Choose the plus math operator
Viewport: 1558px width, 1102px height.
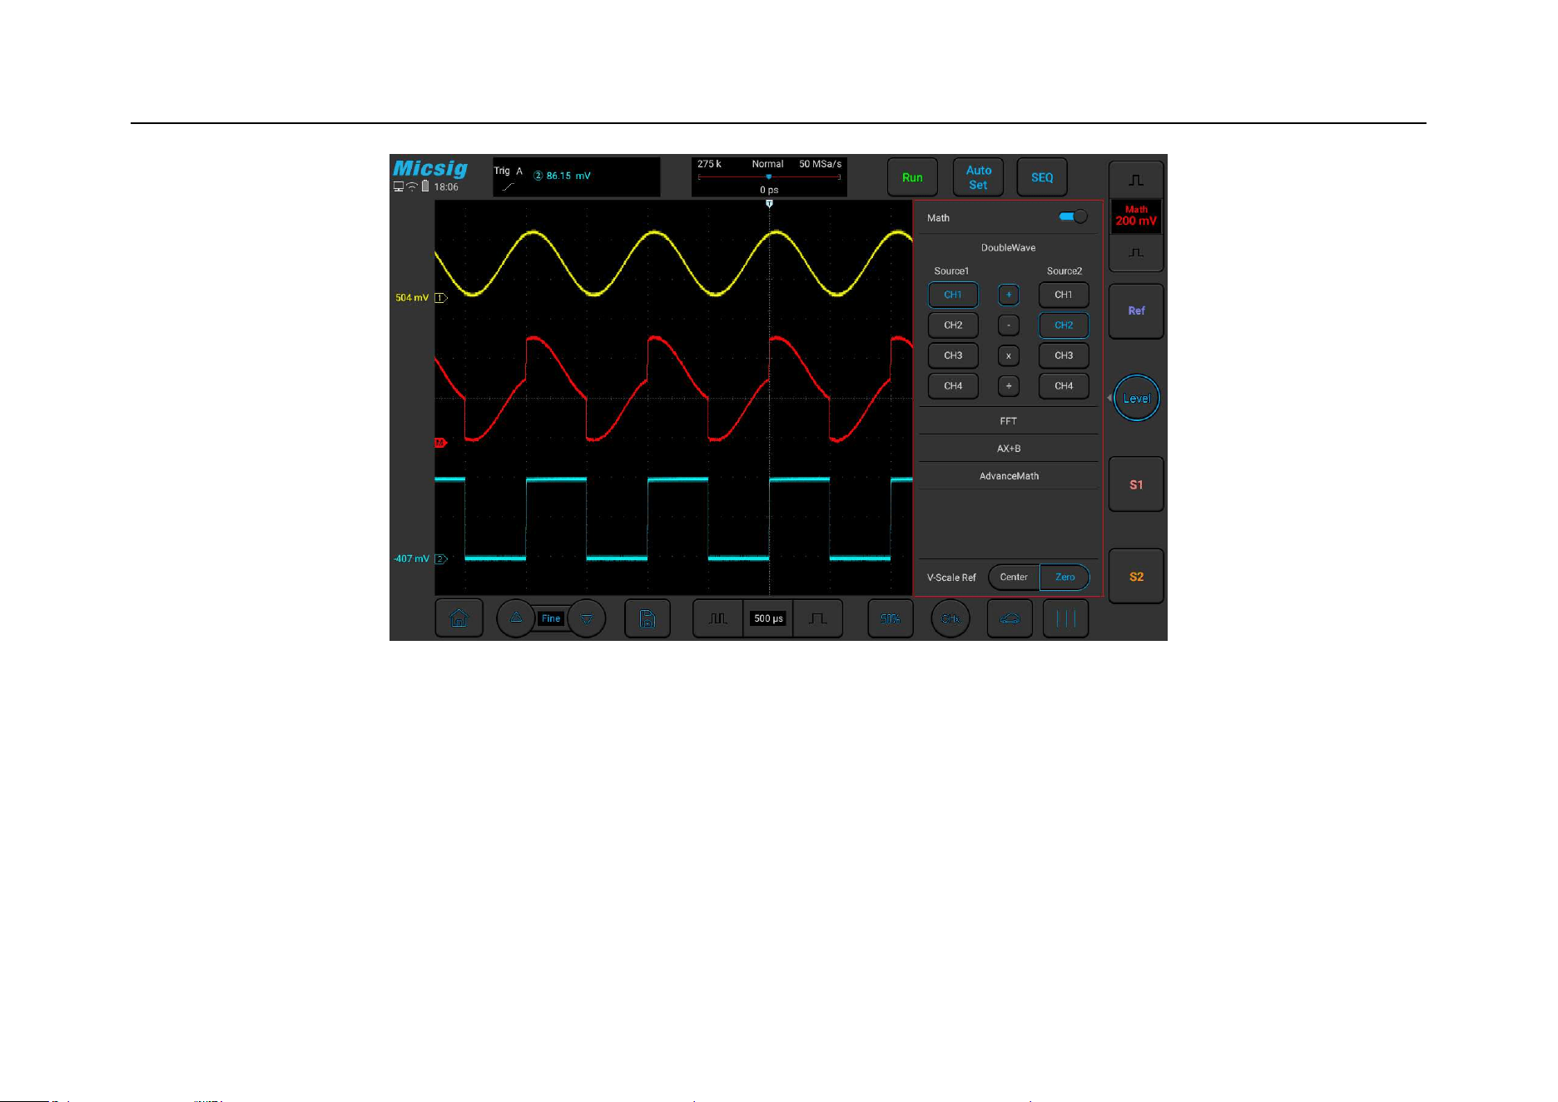click(1009, 295)
